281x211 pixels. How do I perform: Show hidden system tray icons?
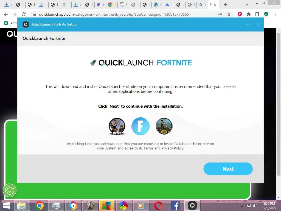[242, 206]
